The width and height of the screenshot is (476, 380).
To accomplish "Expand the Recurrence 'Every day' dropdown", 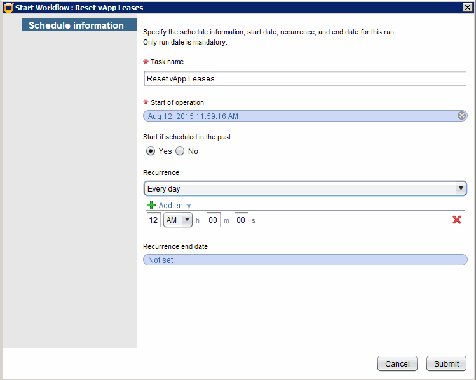I will [x=460, y=189].
